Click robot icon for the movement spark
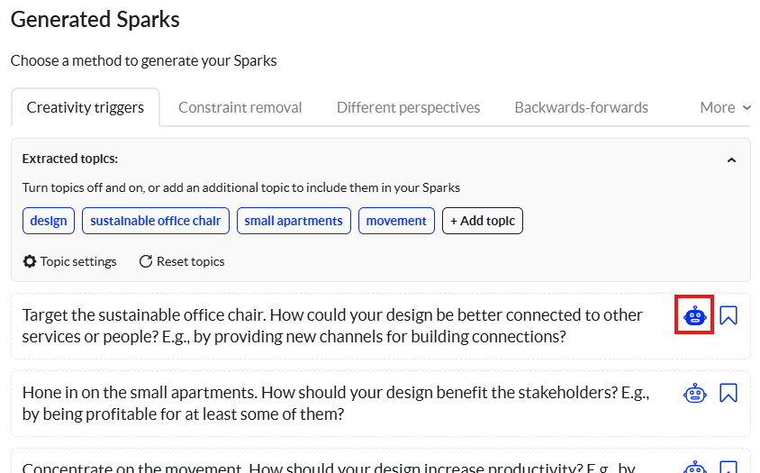This screenshot has width=760, height=473. pyautogui.click(x=694, y=468)
